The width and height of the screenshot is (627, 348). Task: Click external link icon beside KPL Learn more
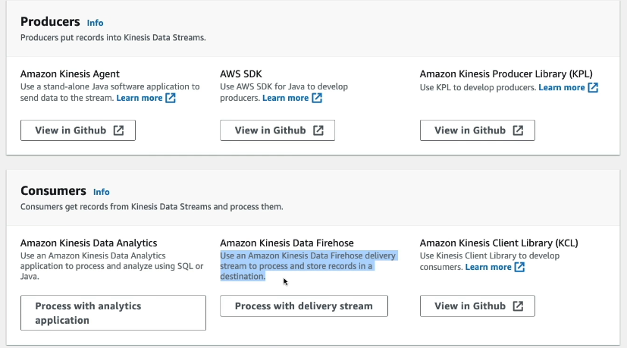(593, 88)
